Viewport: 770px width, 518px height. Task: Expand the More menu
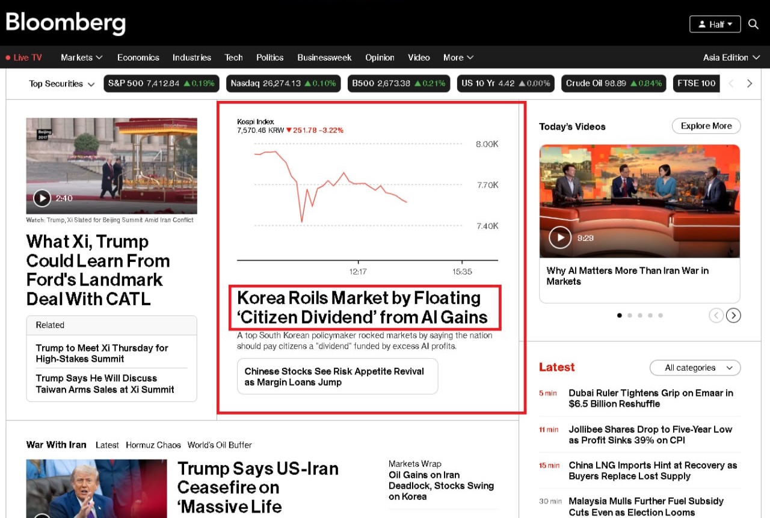pos(458,58)
